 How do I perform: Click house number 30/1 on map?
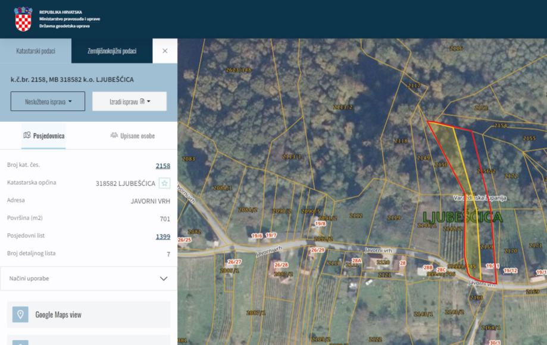pyautogui.click(x=495, y=343)
